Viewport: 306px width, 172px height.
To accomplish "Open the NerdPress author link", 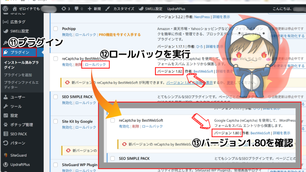I will [202, 17].
